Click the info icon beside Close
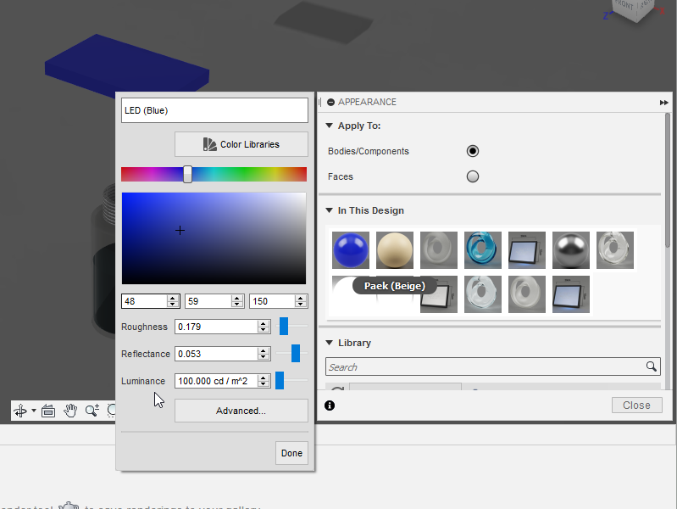The width and height of the screenshot is (677, 509). point(330,406)
